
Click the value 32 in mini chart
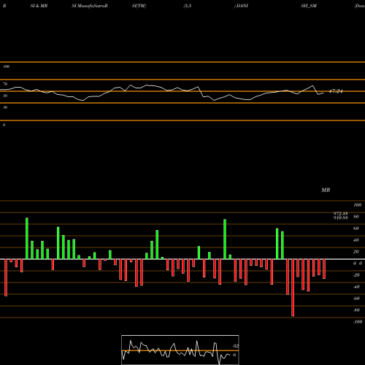[235, 346]
